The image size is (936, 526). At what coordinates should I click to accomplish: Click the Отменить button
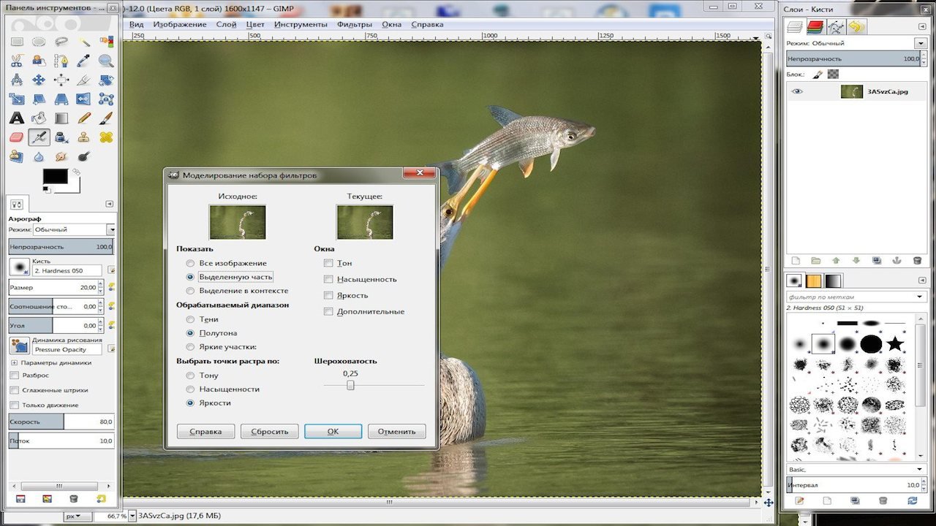[x=396, y=432]
